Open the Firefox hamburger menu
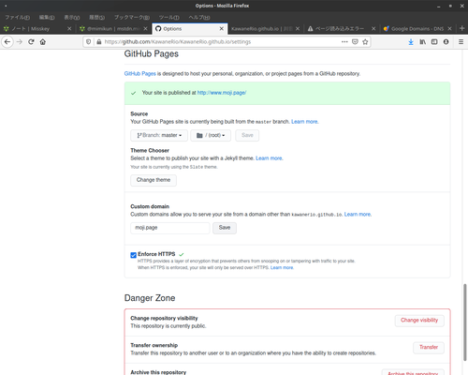Screen dimensions: 468x375 click(x=461, y=42)
